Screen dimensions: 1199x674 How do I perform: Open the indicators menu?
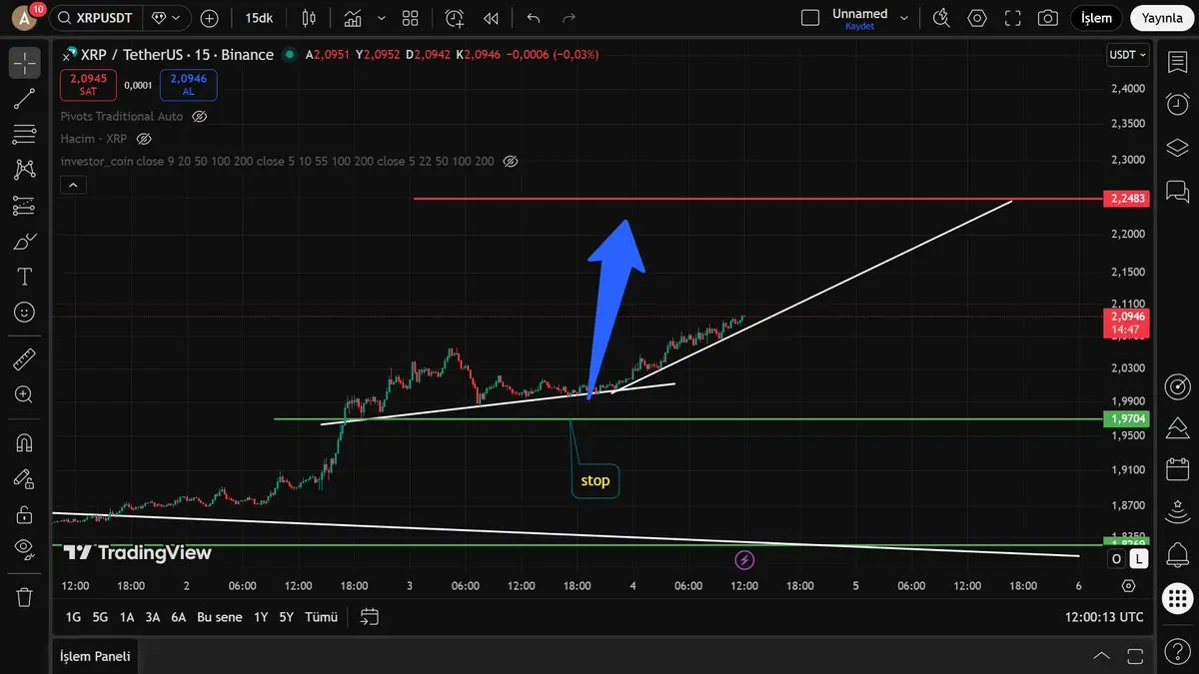353,18
